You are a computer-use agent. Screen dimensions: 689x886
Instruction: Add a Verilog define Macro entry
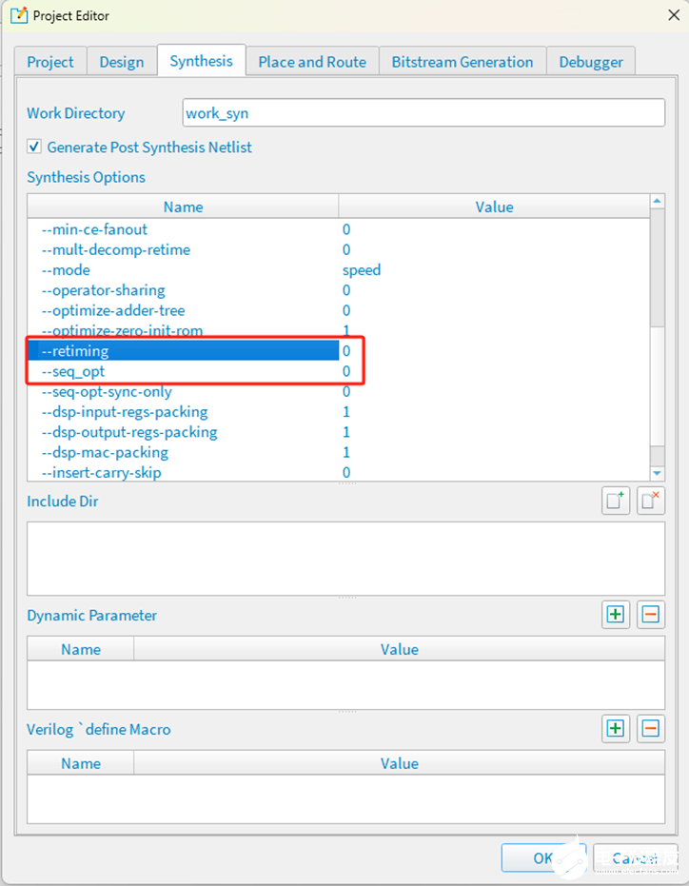(x=616, y=729)
